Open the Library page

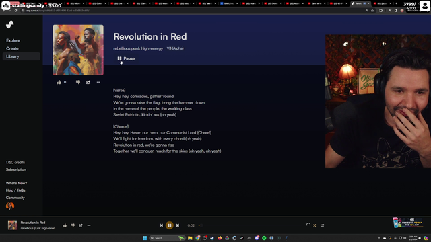pos(21,56)
